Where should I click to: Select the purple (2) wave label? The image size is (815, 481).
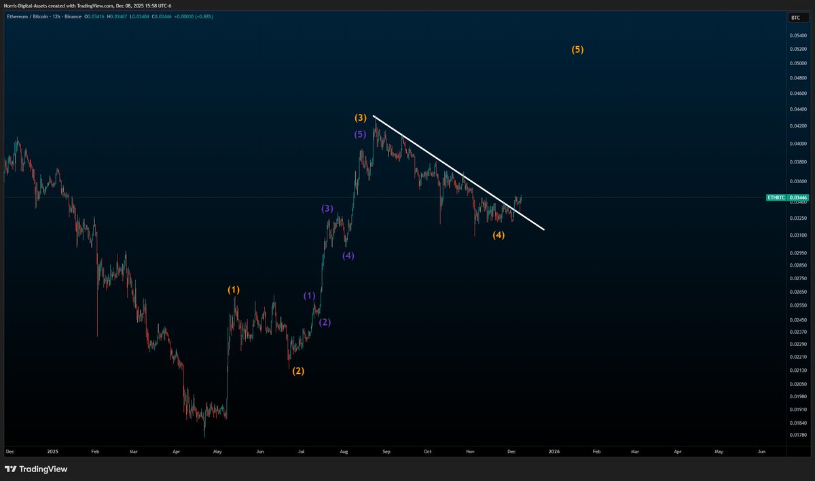pyautogui.click(x=325, y=322)
